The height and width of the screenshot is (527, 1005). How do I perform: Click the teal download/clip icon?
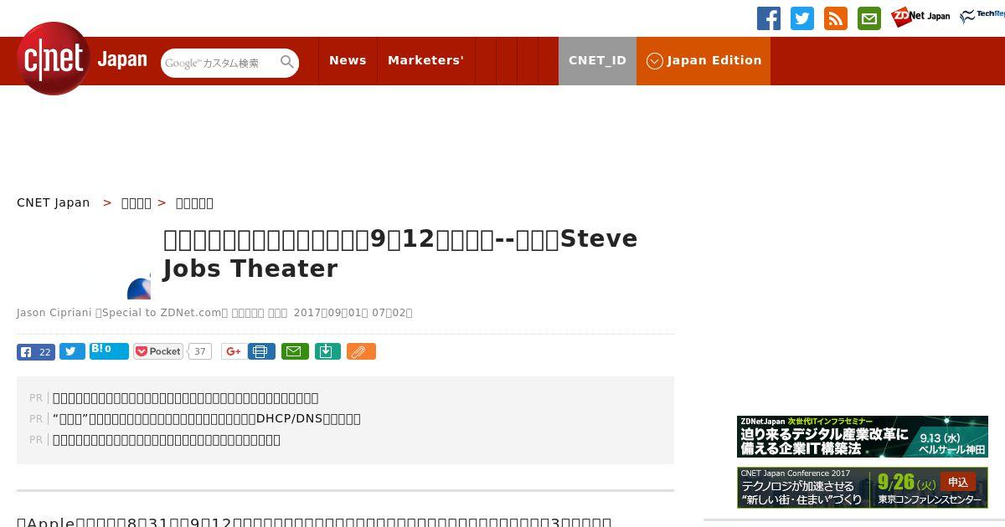tap(327, 351)
